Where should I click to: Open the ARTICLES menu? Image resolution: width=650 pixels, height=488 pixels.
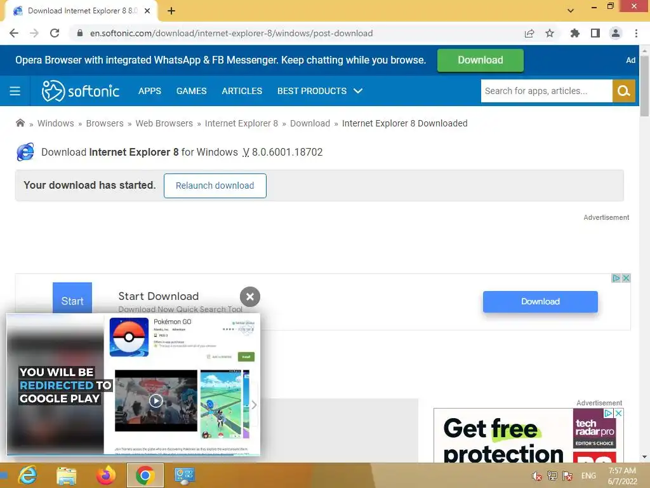[x=242, y=91]
